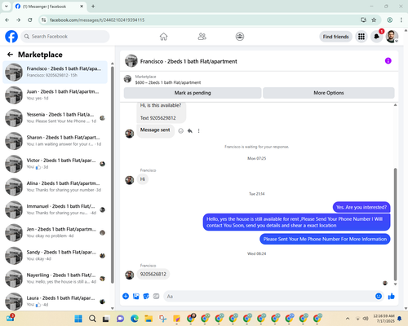The height and width of the screenshot is (326, 408).
Task: Open Juan conversation in list
Action: pos(55,95)
